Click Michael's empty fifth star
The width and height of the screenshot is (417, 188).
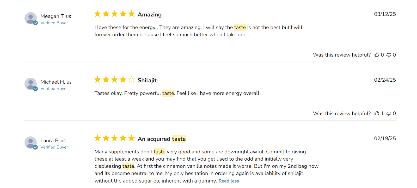[131, 80]
